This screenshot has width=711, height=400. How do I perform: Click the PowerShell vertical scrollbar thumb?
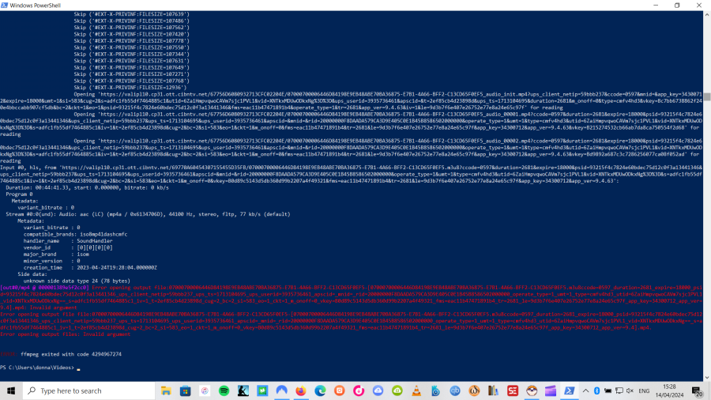click(707, 97)
